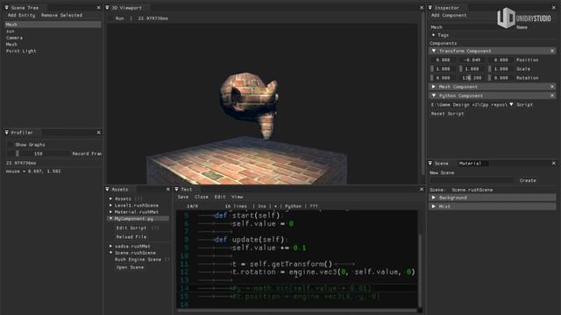Collapse the Text editor panel triangle icon
The width and height of the screenshot is (561, 315).
177,189
